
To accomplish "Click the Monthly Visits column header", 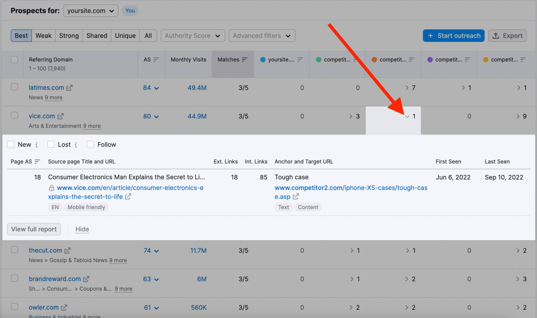I will tap(188, 60).
